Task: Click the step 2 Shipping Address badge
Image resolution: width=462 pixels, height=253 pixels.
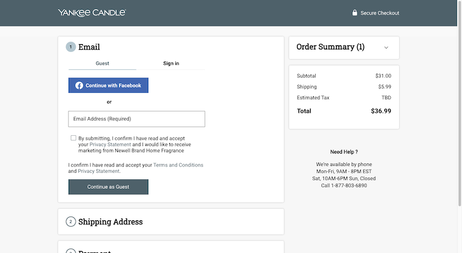Action: coord(71,222)
